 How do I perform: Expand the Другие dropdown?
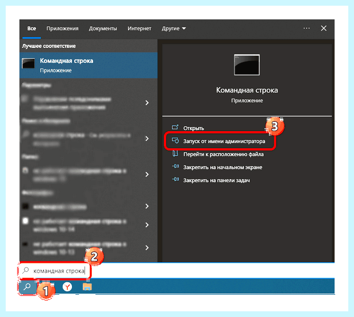pos(174,29)
